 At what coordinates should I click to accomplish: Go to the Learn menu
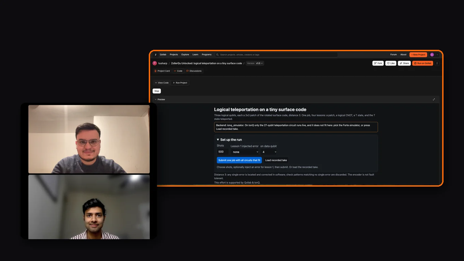coord(195,55)
